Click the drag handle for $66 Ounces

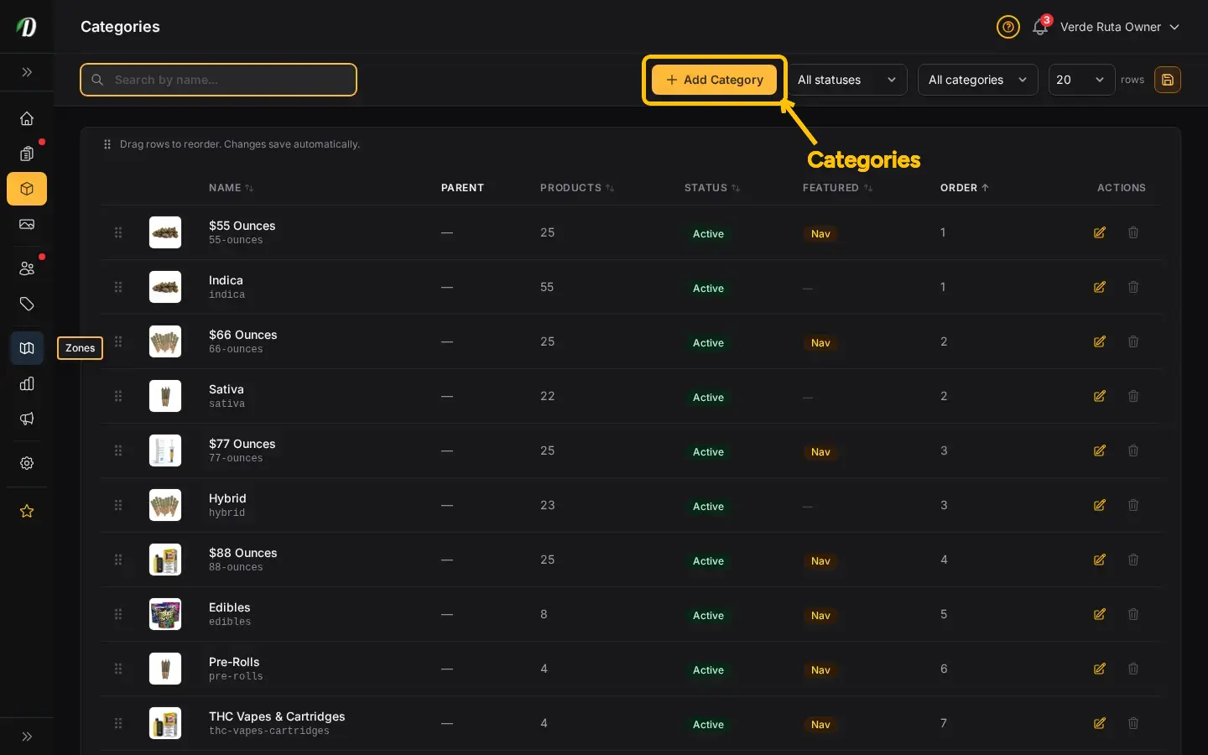coord(118,341)
